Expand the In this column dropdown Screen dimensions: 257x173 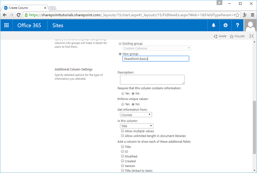[137, 126]
